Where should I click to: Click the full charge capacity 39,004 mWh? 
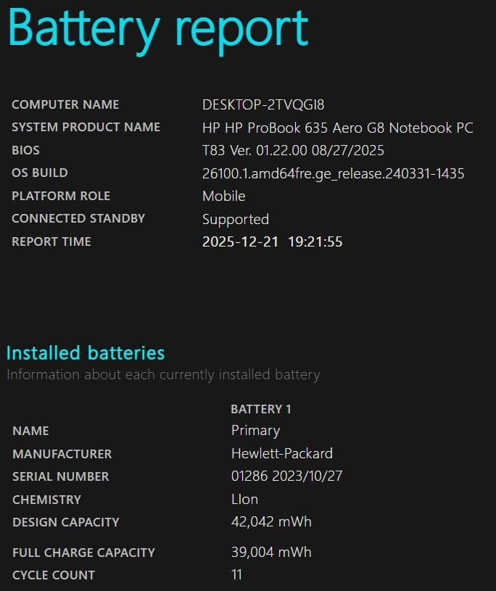[271, 552]
